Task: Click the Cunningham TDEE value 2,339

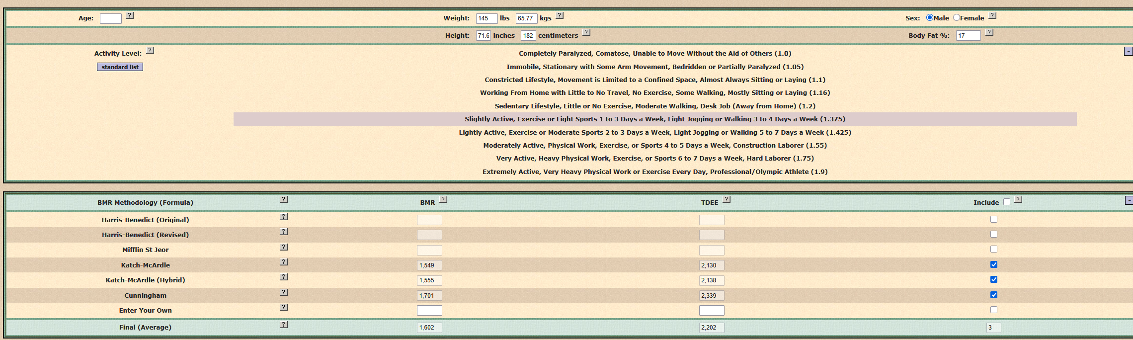Action: pyautogui.click(x=712, y=295)
